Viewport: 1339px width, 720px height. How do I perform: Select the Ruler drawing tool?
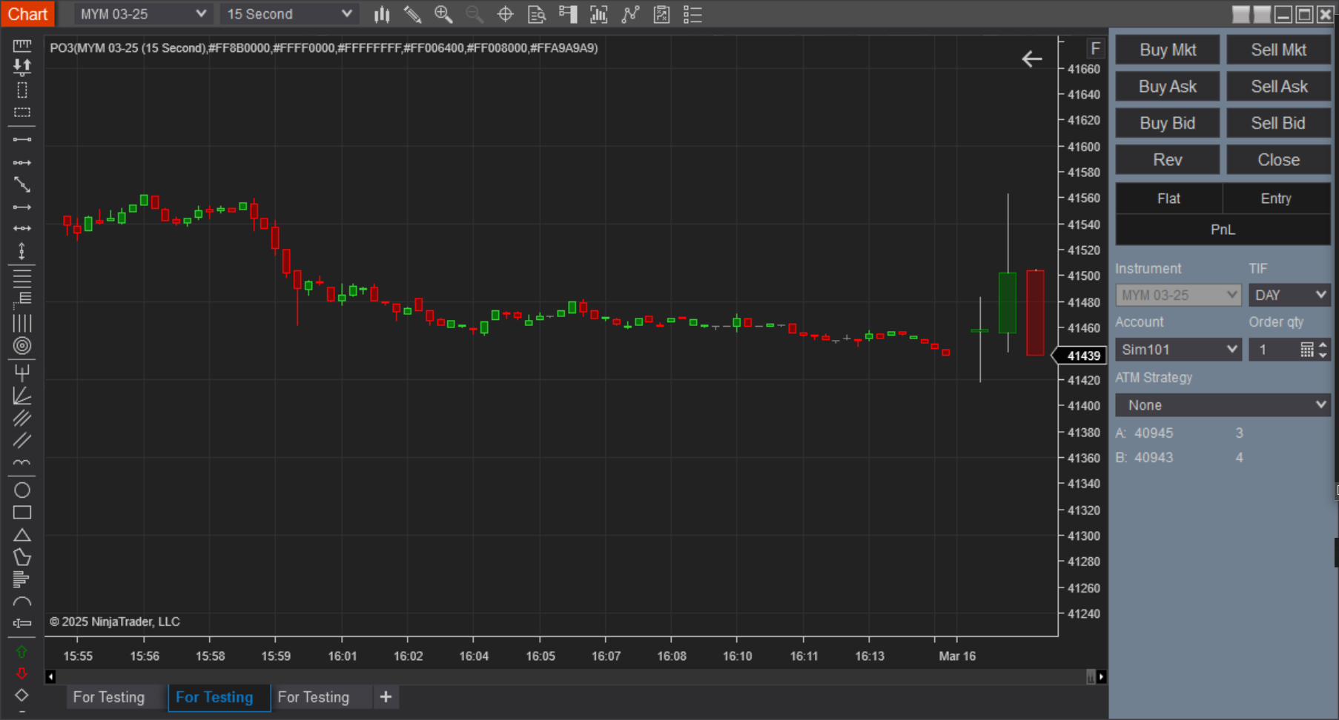(22, 45)
